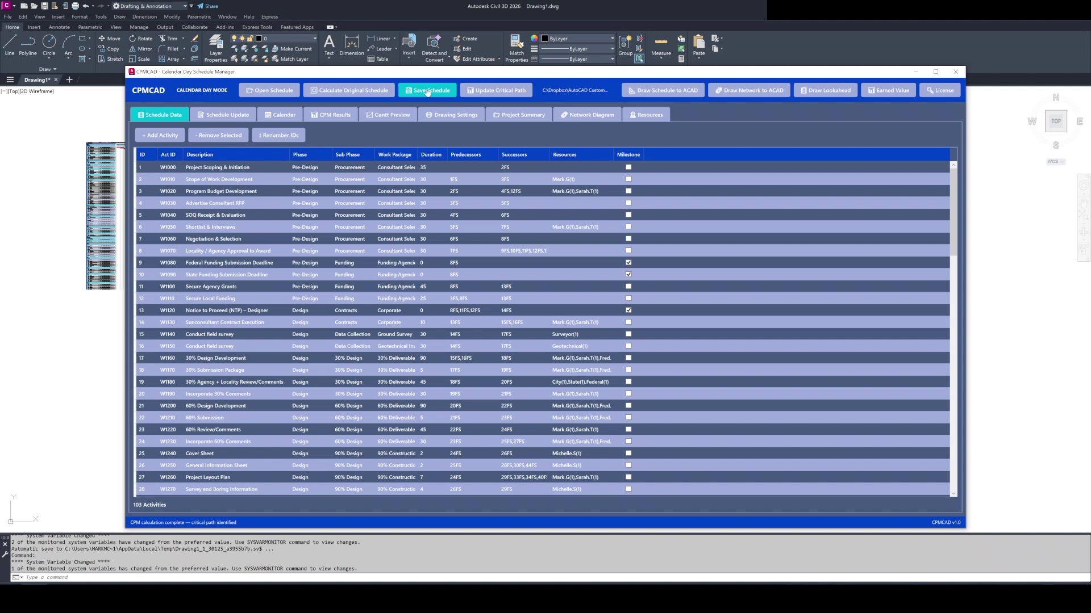The width and height of the screenshot is (1091, 613).
Task: Click the Erase tool icon
Action: (194, 39)
